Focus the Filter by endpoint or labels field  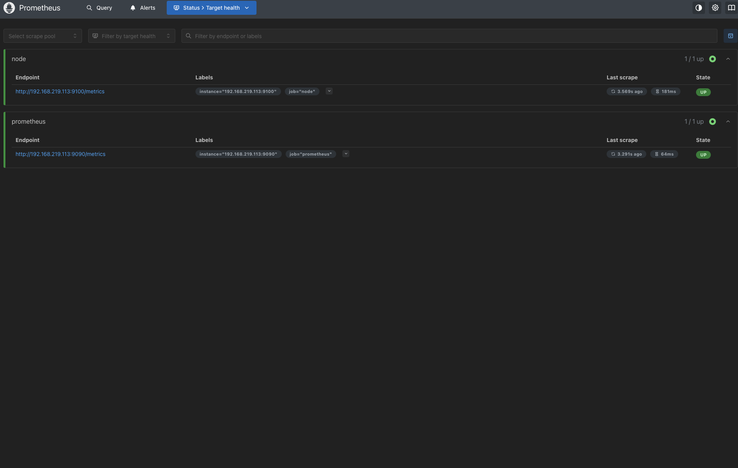(x=449, y=36)
